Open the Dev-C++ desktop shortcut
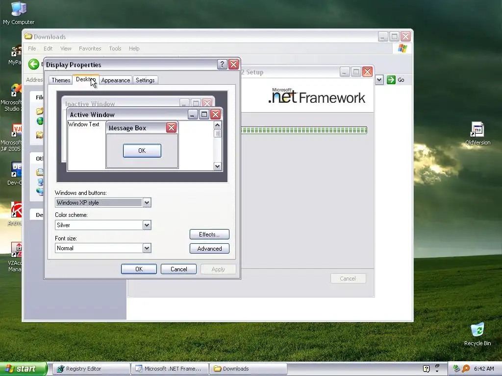The image size is (502, 376). pos(14,174)
